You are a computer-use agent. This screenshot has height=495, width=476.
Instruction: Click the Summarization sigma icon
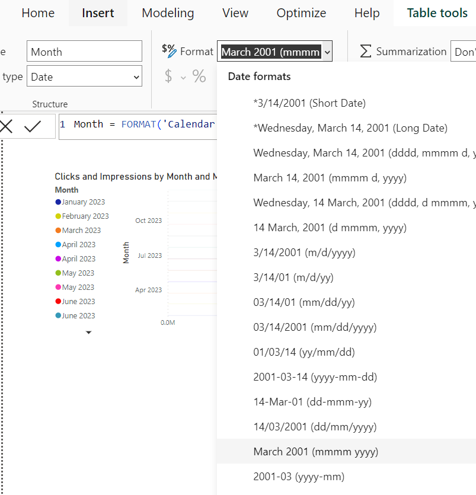(365, 51)
